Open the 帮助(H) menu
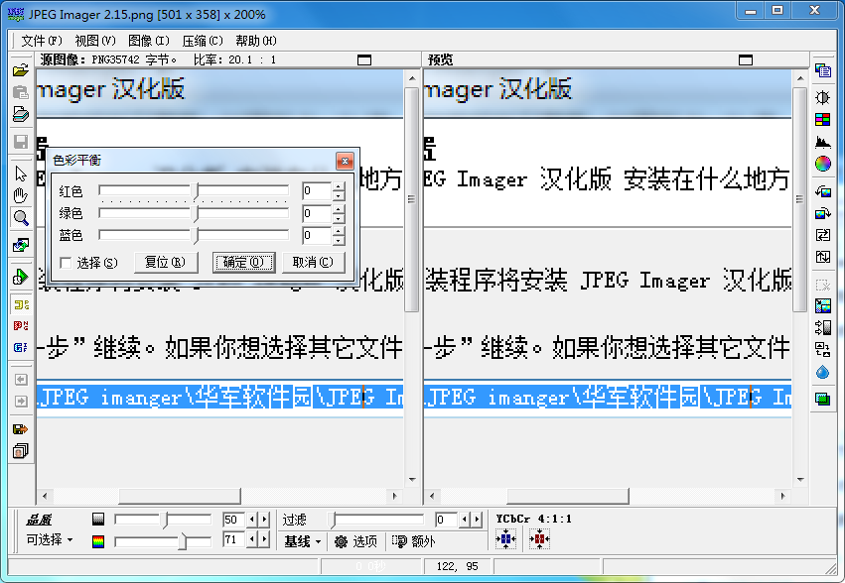The image size is (845, 583). 256,41
